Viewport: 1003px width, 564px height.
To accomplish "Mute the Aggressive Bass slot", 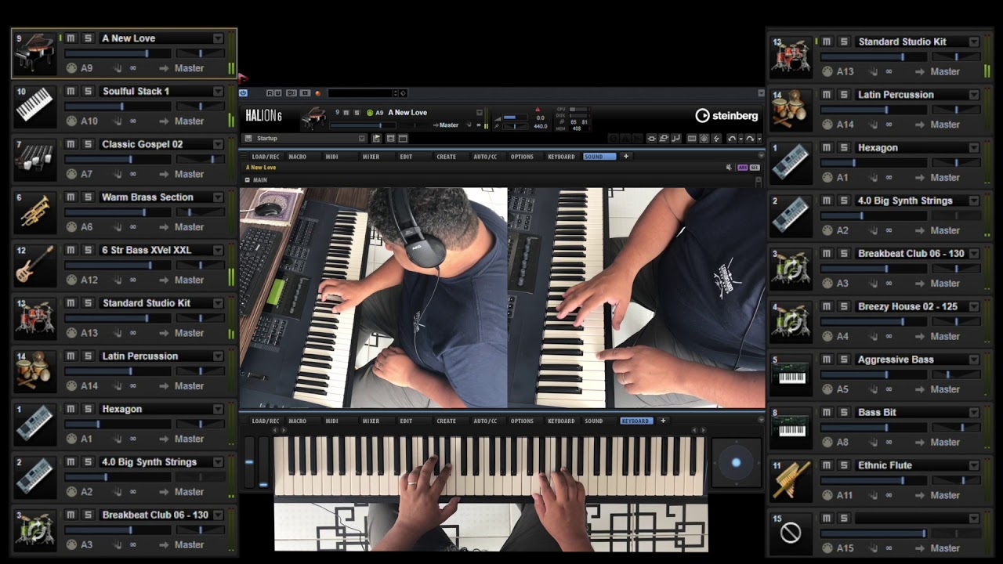I will [827, 360].
